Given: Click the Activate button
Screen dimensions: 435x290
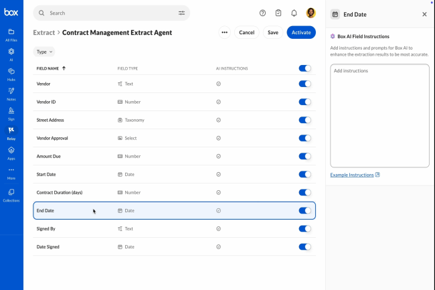Looking at the screenshot, I should point(300,32).
